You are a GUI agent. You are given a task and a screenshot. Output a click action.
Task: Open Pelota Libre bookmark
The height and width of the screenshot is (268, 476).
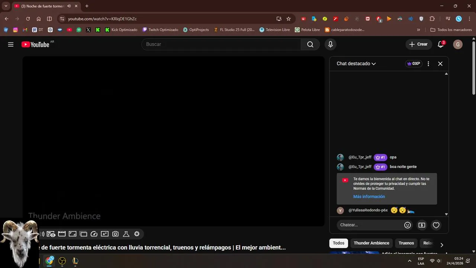pos(307,30)
